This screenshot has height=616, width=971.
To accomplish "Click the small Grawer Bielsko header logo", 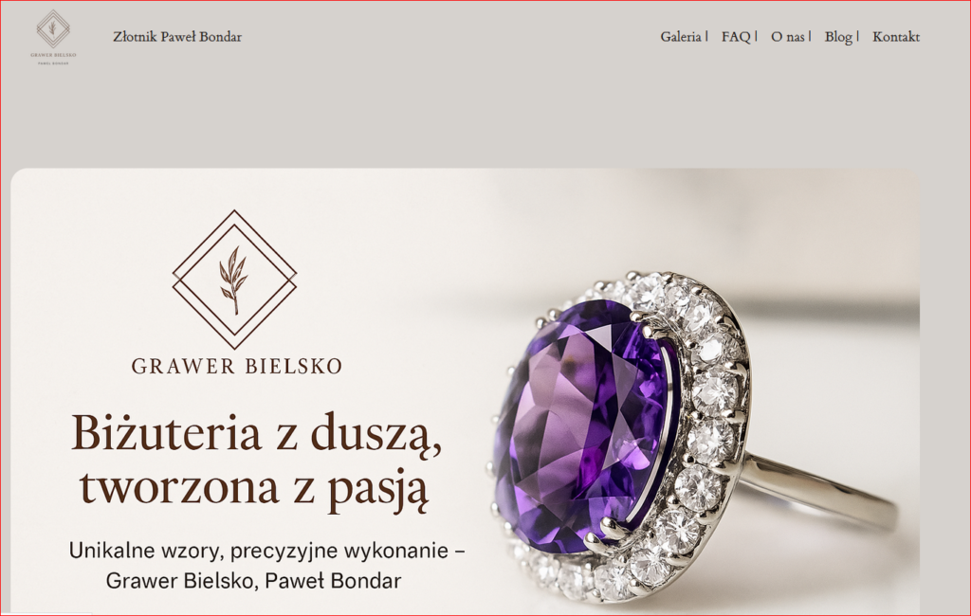I will tap(53, 37).
